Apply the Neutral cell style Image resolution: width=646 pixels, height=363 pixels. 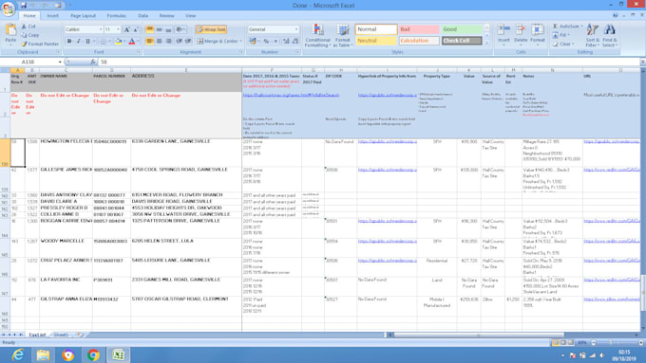pyautogui.click(x=376, y=41)
